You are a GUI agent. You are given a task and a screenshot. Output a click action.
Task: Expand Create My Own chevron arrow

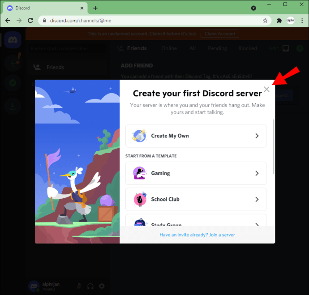tap(257, 136)
